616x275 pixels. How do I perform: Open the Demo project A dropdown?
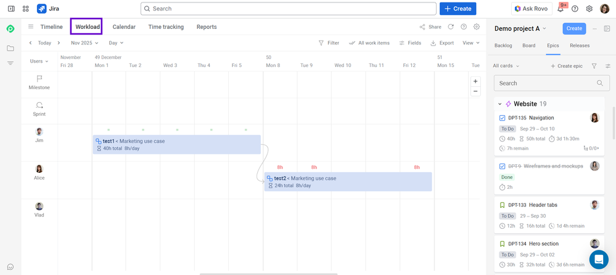tap(520, 28)
